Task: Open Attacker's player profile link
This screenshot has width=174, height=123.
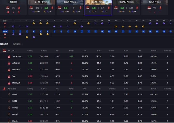Action: pyautogui.click(x=16, y=63)
